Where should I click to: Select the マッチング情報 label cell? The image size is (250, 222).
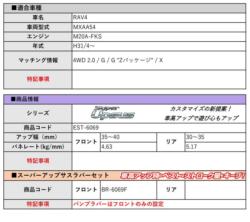point(38,60)
